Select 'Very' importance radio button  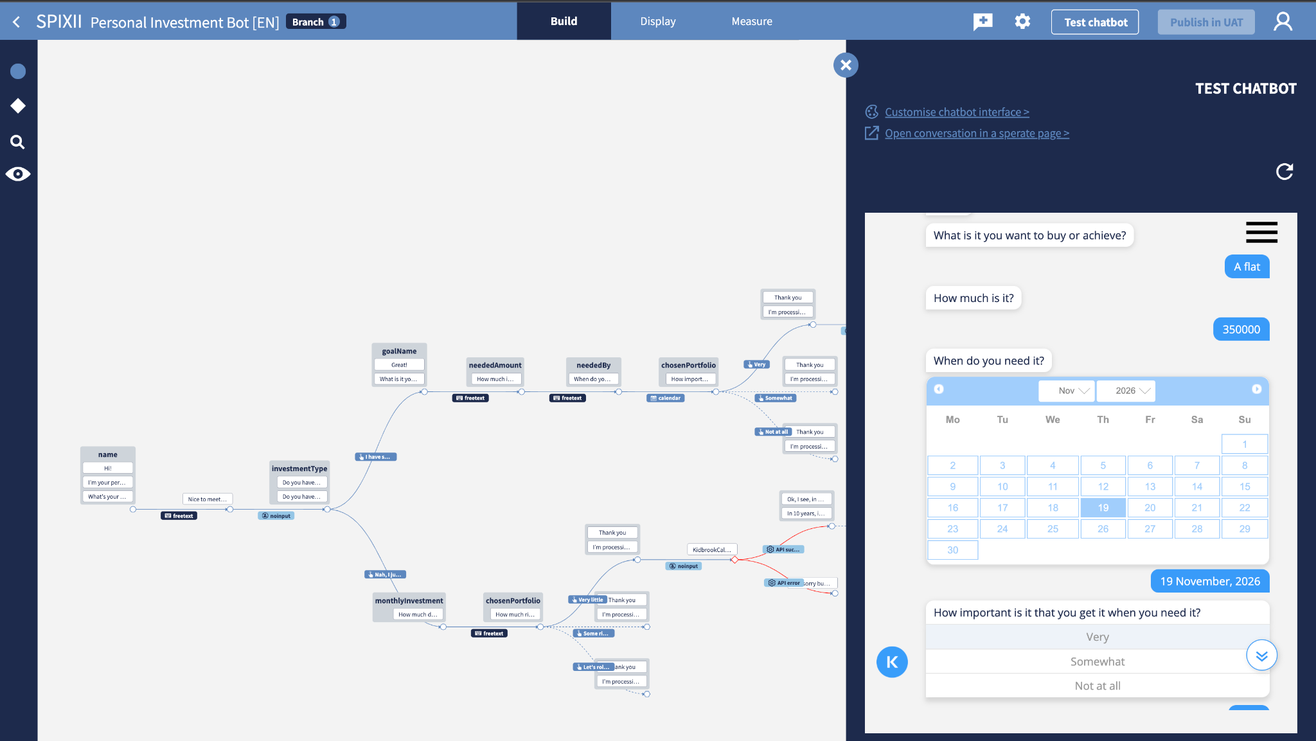1098,636
